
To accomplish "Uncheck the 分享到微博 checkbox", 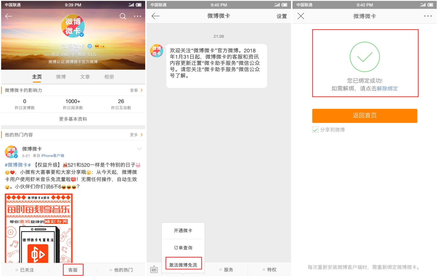I will 315,130.
